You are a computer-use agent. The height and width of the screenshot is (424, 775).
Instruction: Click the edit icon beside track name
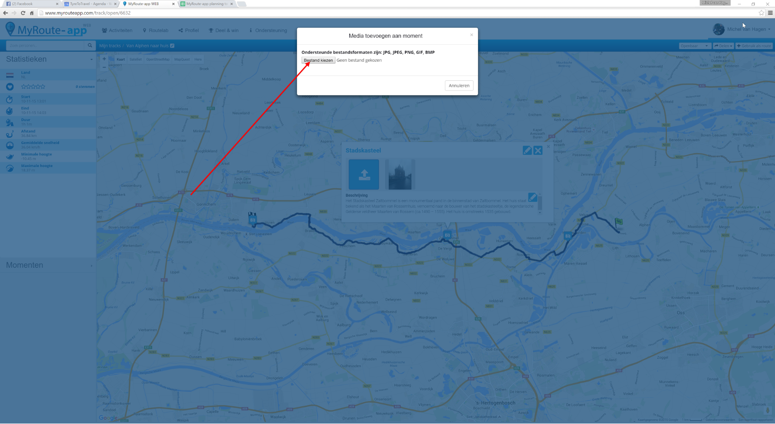[x=172, y=46]
